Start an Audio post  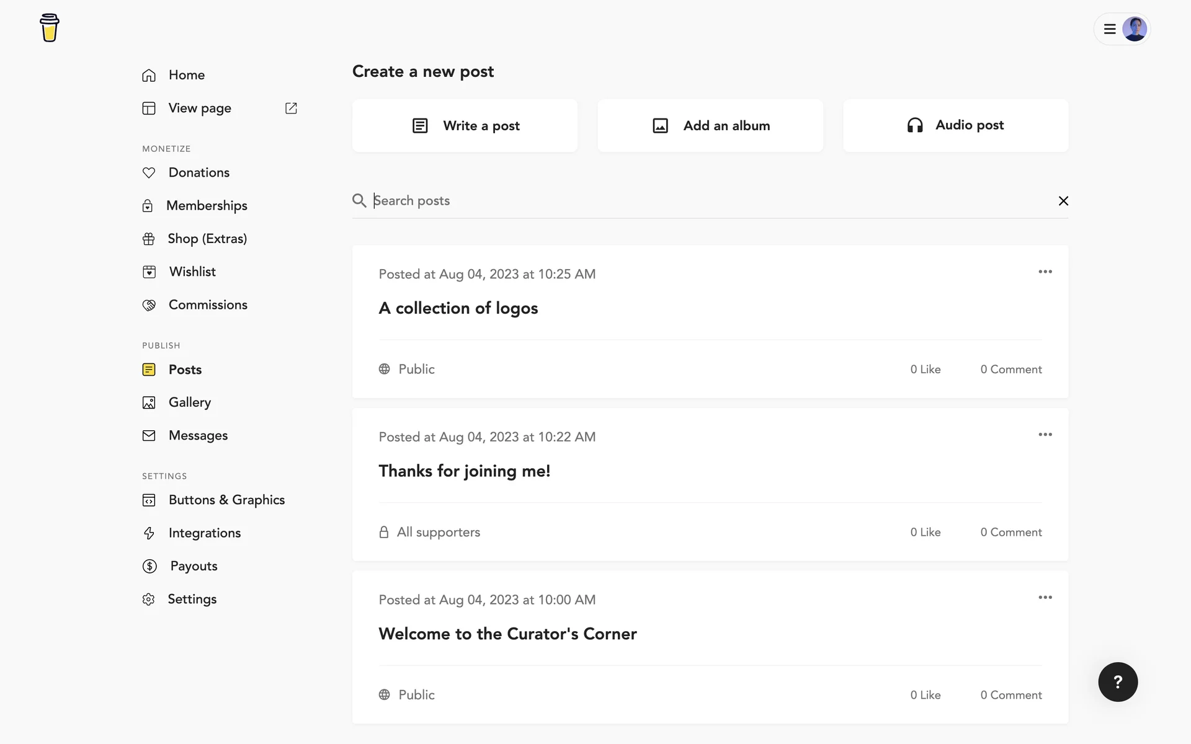coord(955,125)
